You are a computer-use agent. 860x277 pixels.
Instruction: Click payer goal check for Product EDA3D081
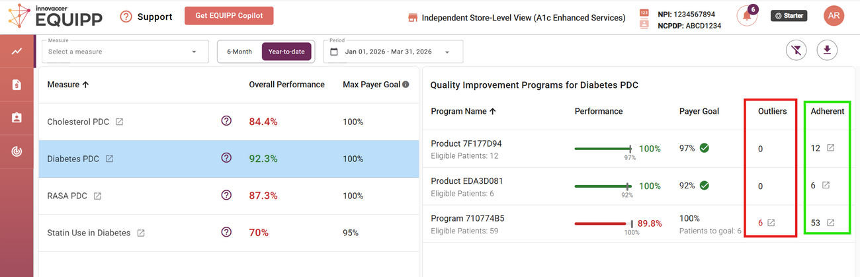705,186
